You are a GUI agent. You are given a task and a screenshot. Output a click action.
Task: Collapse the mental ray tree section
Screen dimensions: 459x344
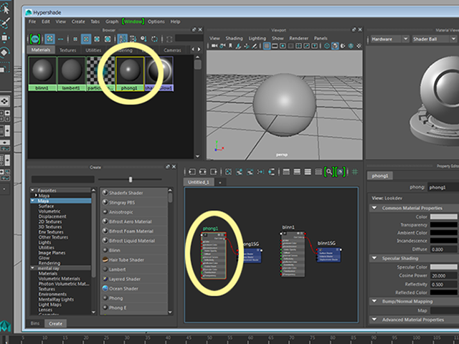(33, 268)
